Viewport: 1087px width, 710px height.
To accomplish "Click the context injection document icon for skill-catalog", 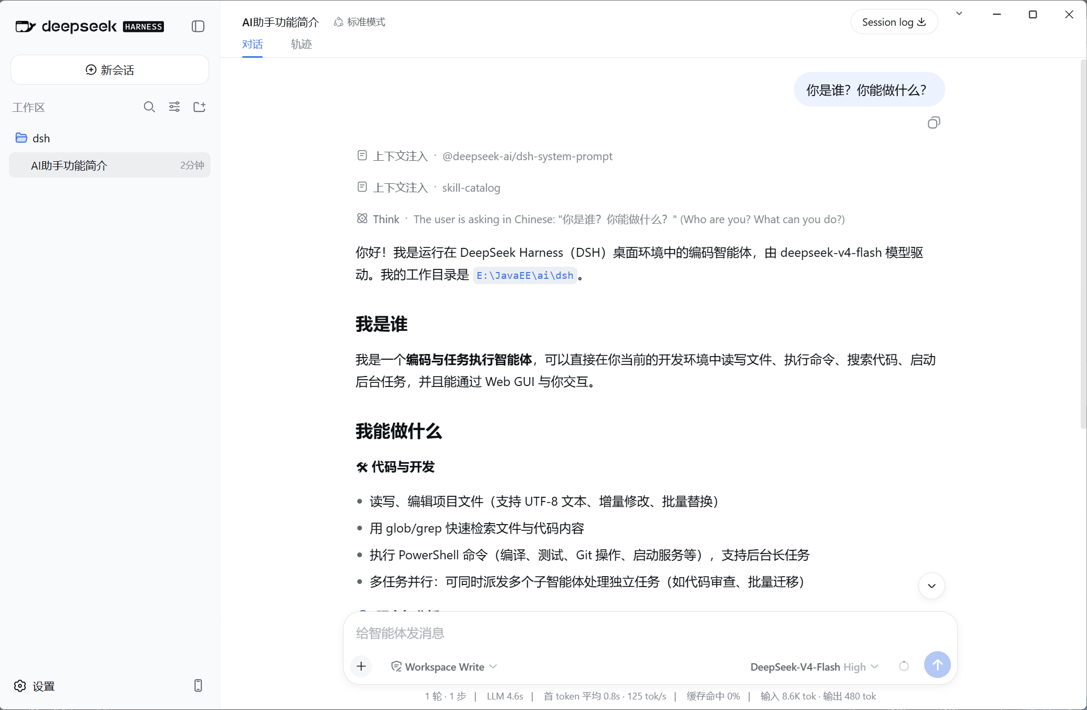I will tap(362, 187).
